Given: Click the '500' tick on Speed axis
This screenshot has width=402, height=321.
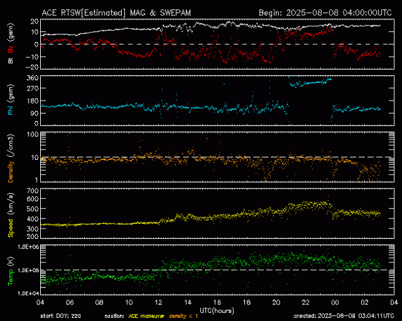Looking at the screenshot, I should click(33, 209).
